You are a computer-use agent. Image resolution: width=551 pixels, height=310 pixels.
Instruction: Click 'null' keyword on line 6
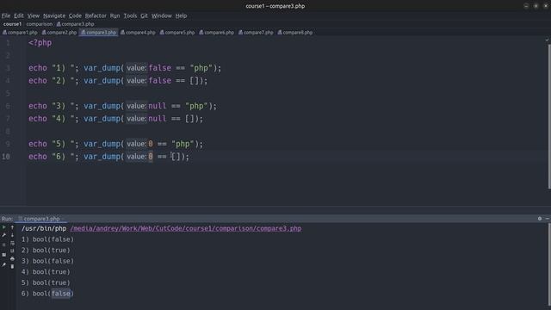(x=158, y=106)
